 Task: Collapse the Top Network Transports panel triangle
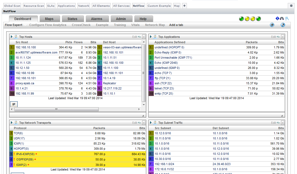point(12,123)
